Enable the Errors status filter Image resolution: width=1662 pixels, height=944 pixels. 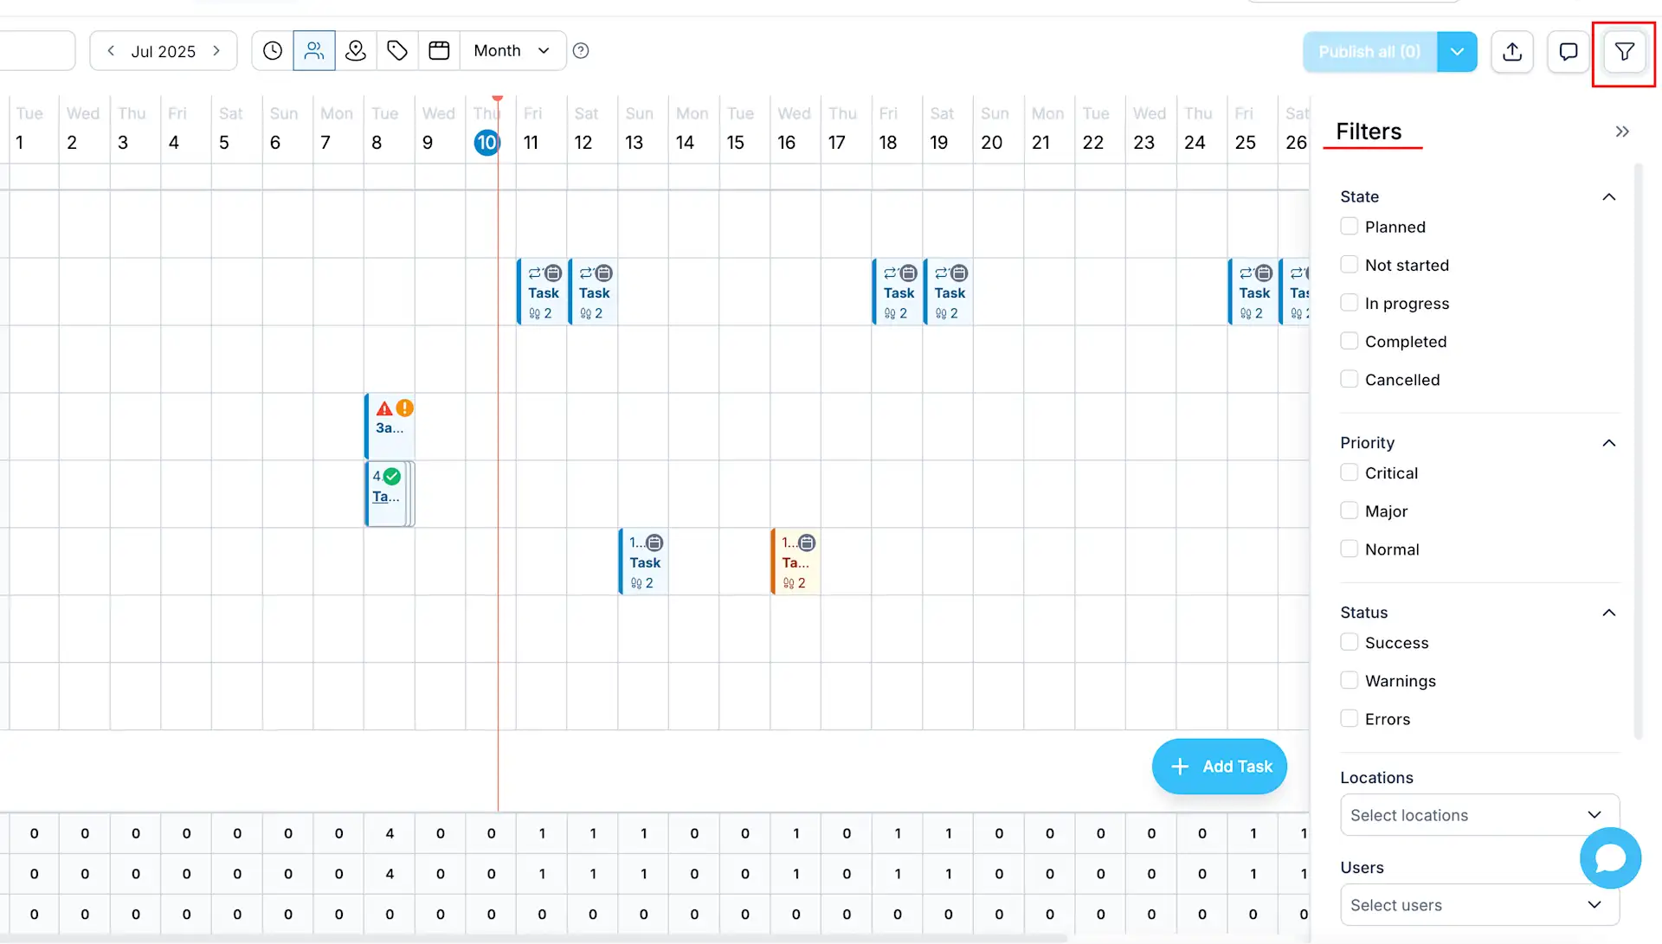(1349, 718)
